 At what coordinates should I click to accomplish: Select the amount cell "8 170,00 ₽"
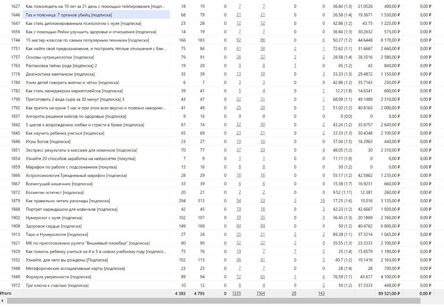pyautogui.click(x=390, y=40)
